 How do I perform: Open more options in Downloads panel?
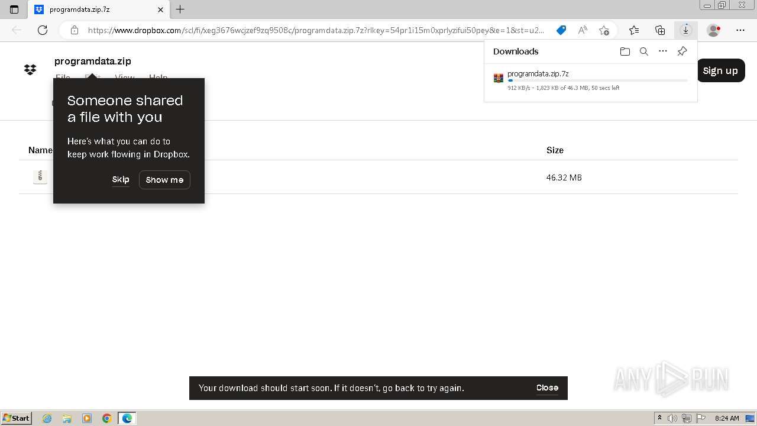tap(663, 51)
